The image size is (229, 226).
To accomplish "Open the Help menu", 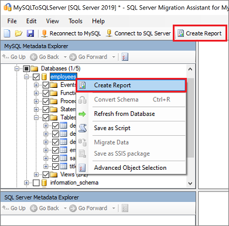I will coord(98,21).
